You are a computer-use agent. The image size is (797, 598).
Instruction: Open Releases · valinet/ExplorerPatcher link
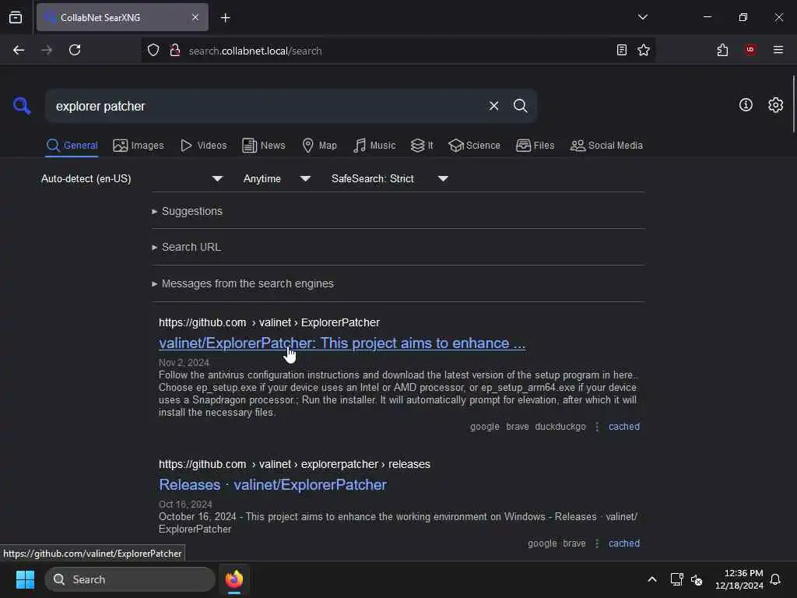272,484
